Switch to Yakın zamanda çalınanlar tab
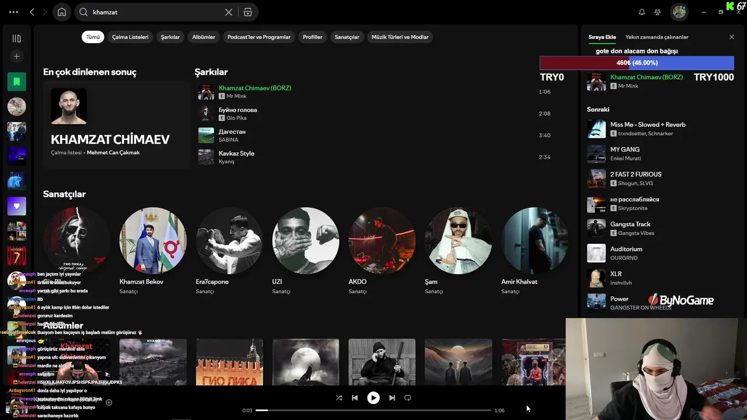 [x=657, y=37]
